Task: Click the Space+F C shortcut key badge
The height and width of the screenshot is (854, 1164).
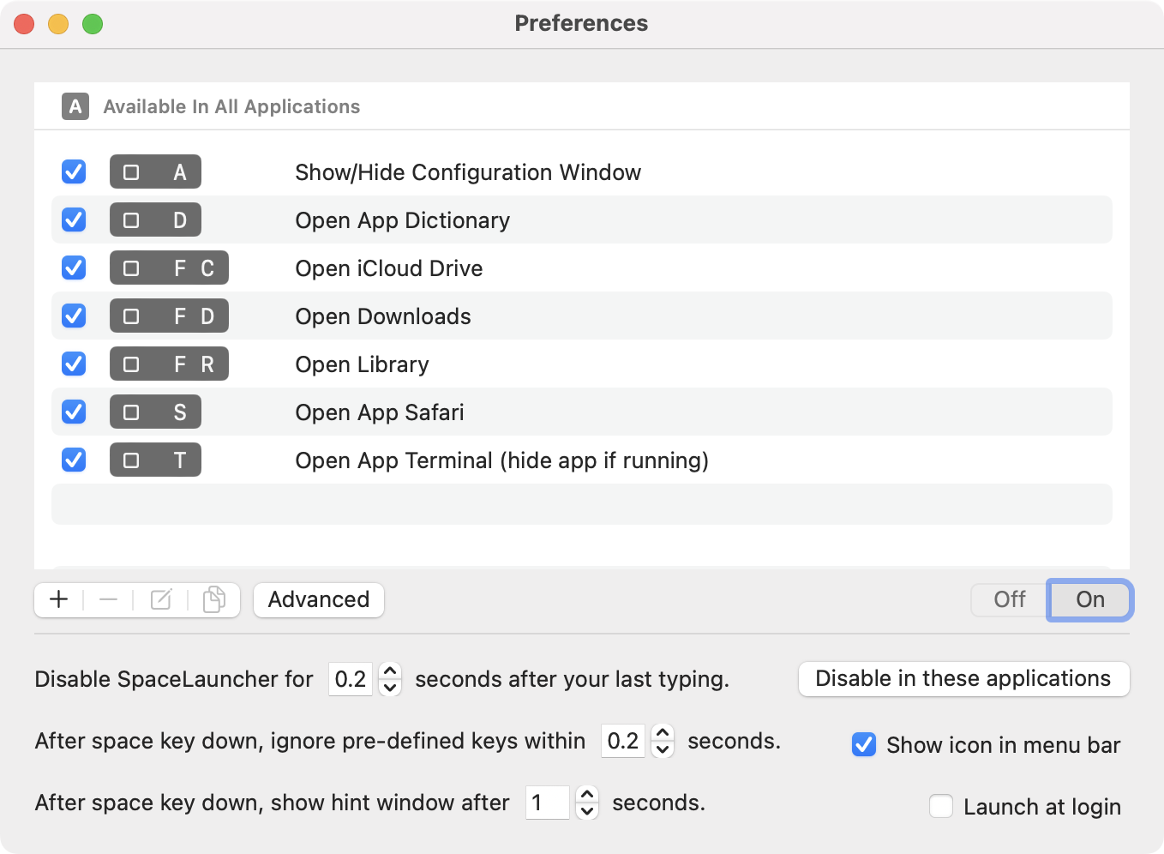Action: [x=169, y=268]
